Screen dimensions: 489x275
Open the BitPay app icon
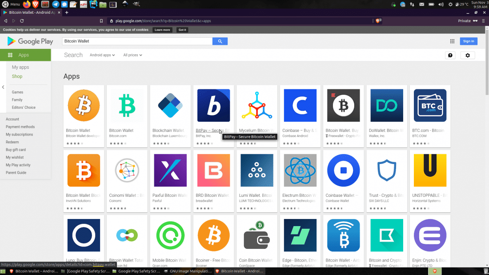[x=213, y=105]
